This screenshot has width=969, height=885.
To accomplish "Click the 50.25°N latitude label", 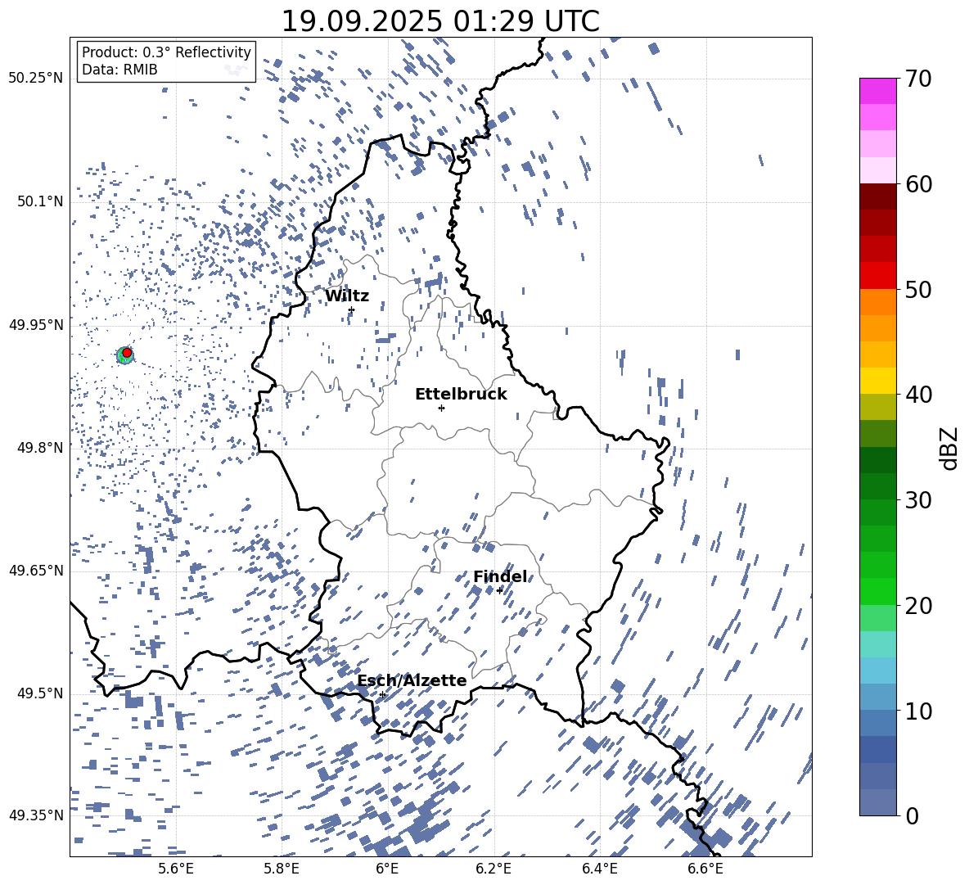I will pos(36,79).
